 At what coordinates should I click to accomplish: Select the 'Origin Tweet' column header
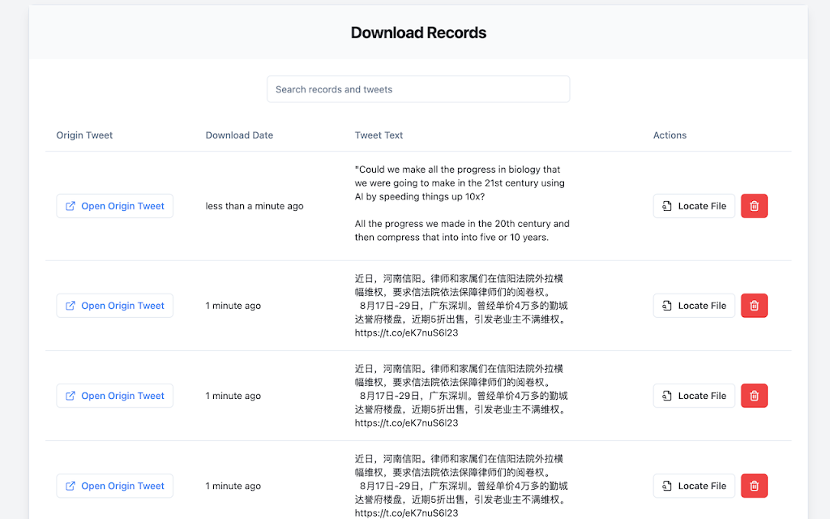coord(84,135)
